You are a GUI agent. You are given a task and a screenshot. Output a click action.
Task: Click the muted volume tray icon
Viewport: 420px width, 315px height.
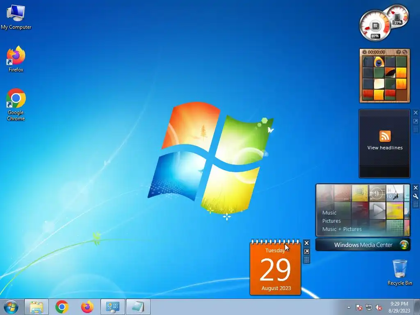[x=379, y=307]
